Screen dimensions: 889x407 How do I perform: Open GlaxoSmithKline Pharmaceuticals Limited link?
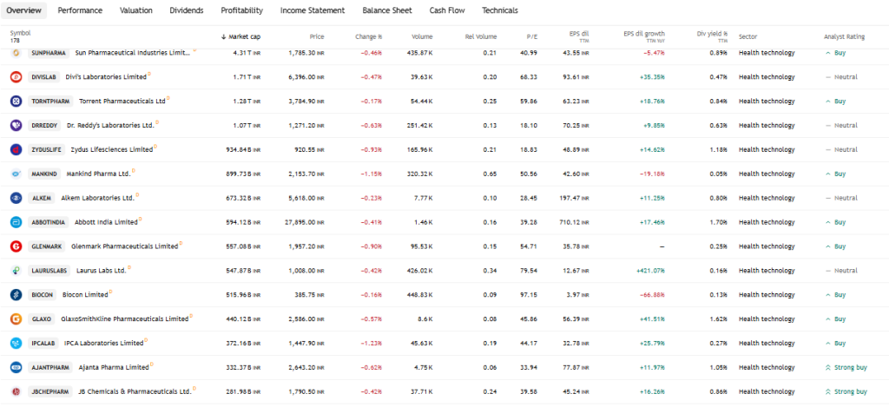pyautogui.click(x=125, y=319)
